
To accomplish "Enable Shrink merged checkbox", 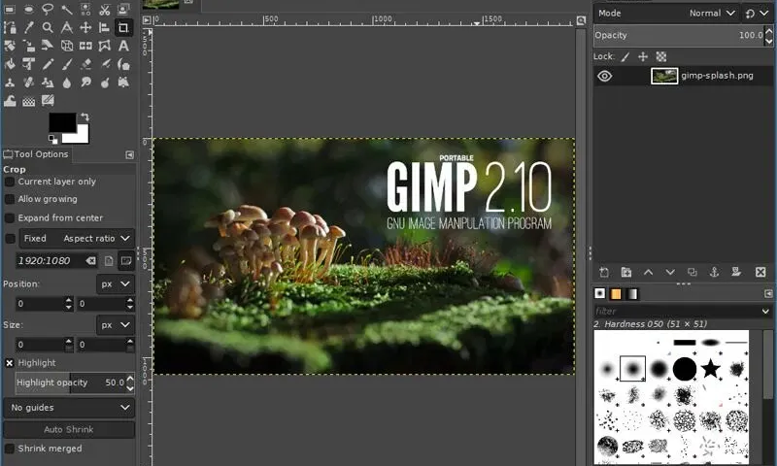I will [10, 449].
